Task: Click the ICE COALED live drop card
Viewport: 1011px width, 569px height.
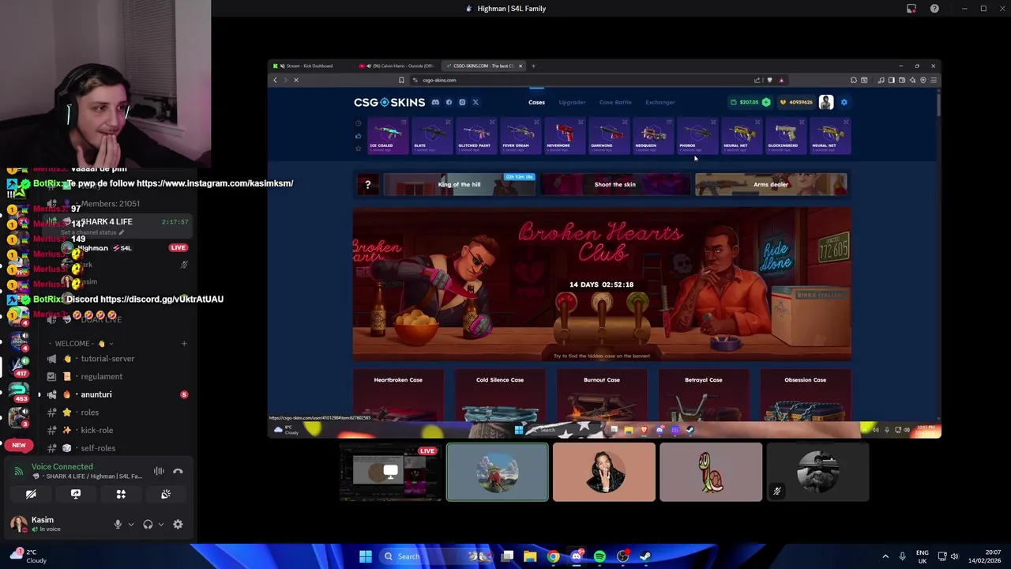Action: (387, 135)
